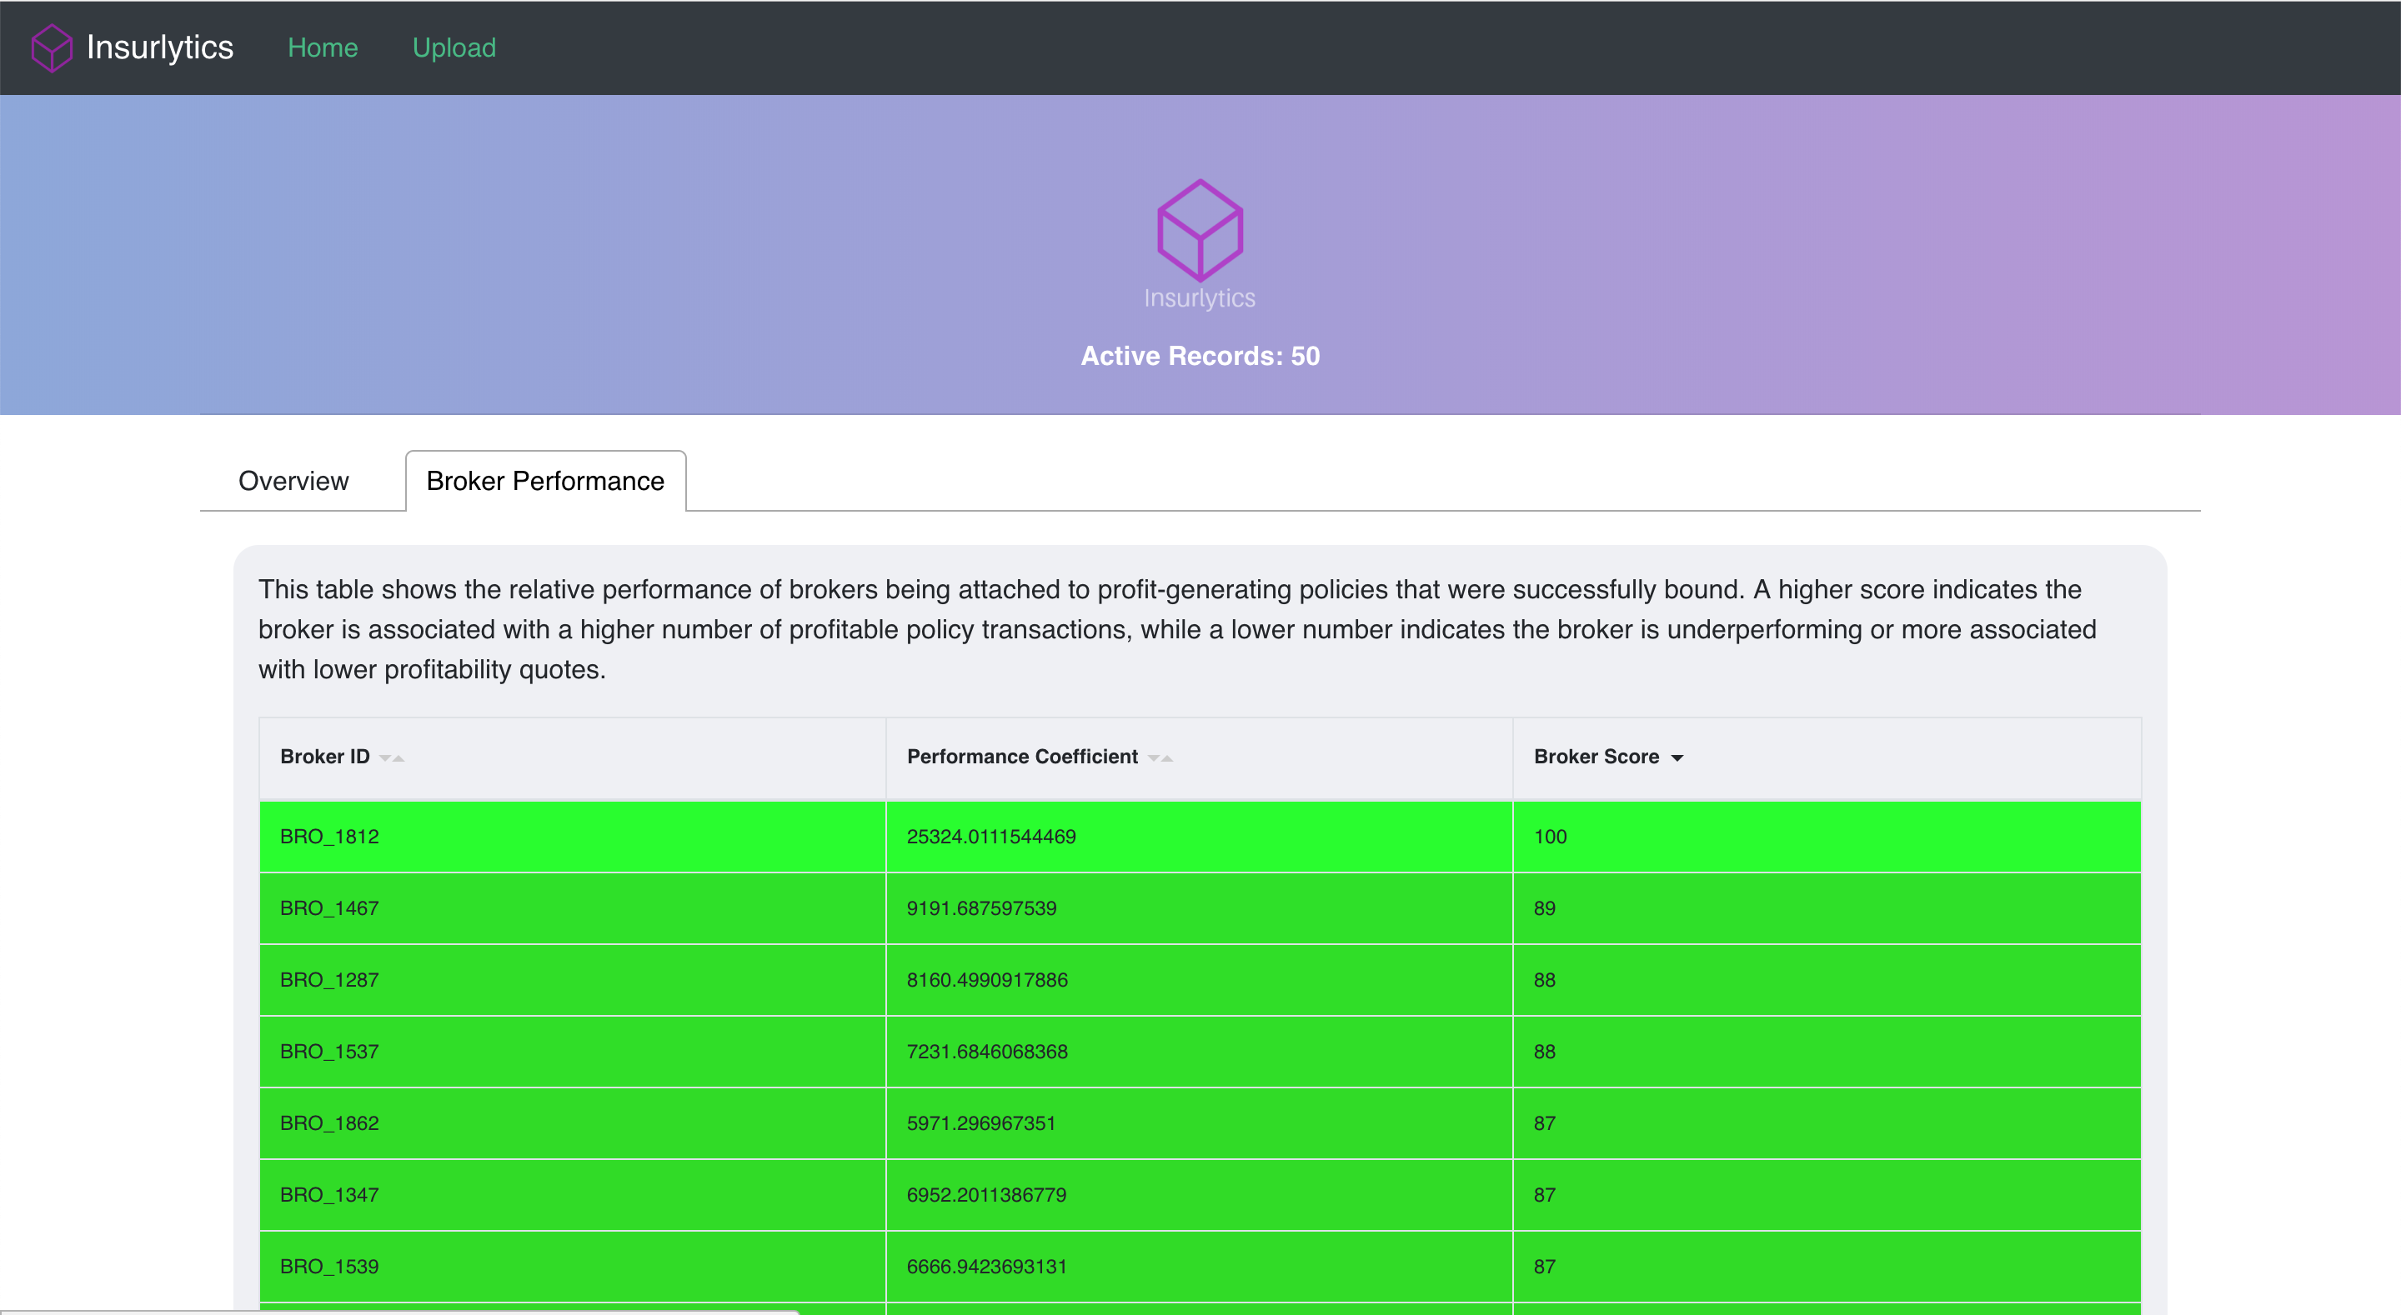Viewport: 2401px width, 1315px height.
Task: Select the Broker Performance tab
Action: 545,481
